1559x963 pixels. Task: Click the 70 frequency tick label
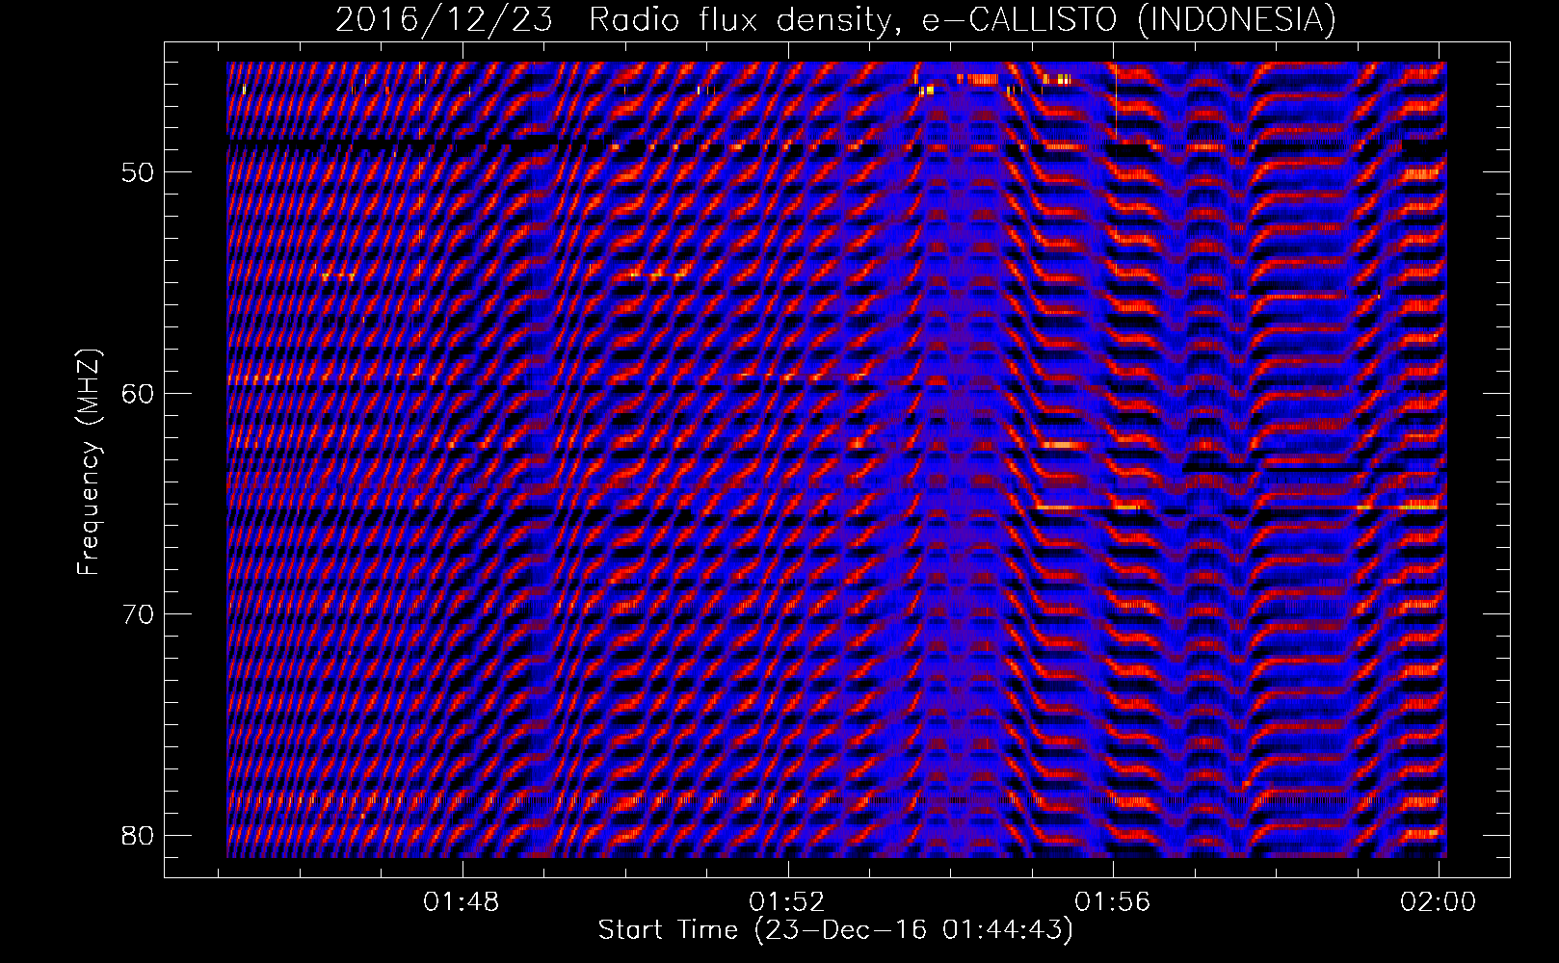pyautogui.click(x=139, y=613)
